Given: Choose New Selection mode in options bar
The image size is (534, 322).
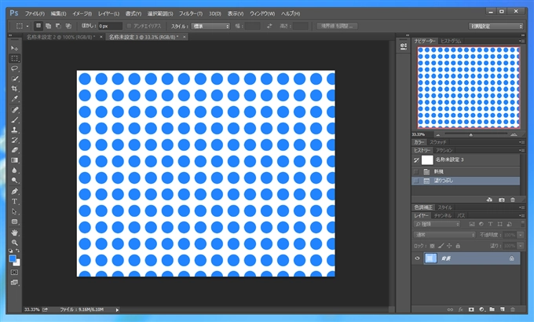Looking at the screenshot, I should point(38,26).
